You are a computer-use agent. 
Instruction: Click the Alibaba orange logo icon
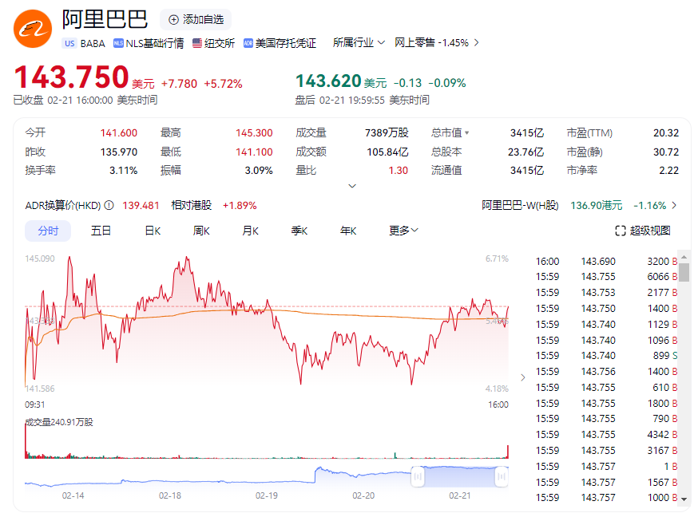(x=33, y=29)
